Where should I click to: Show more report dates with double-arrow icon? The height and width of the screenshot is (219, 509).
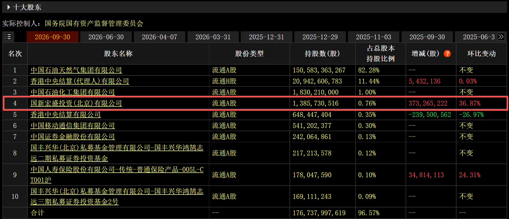click(501, 37)
